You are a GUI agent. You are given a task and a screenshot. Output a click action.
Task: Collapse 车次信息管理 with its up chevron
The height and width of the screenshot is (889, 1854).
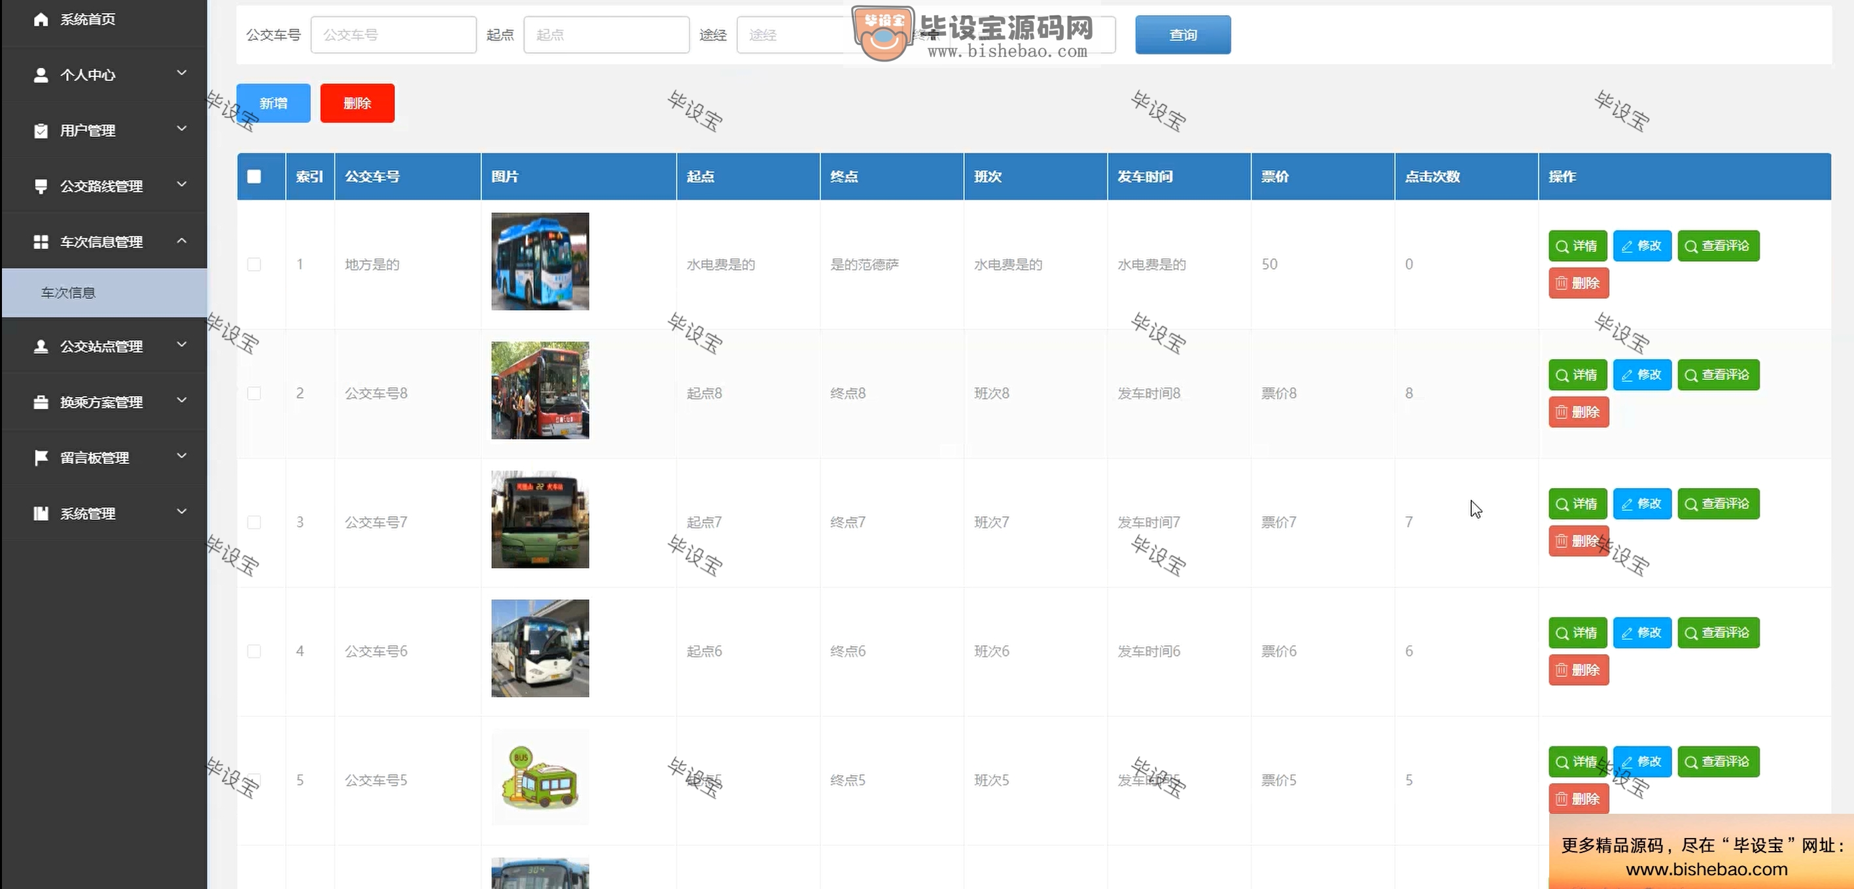point(181,241)
